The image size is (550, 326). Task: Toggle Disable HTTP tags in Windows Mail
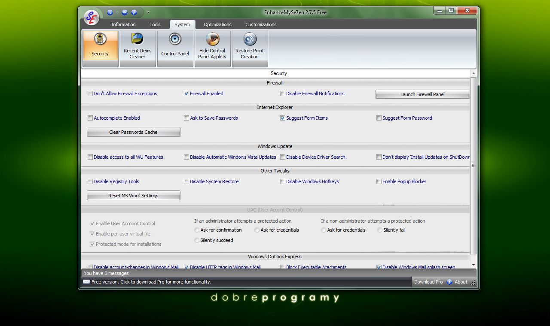point(186,267)
